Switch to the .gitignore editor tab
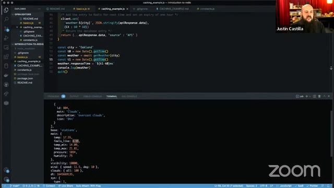 click(x=140, y=9)
